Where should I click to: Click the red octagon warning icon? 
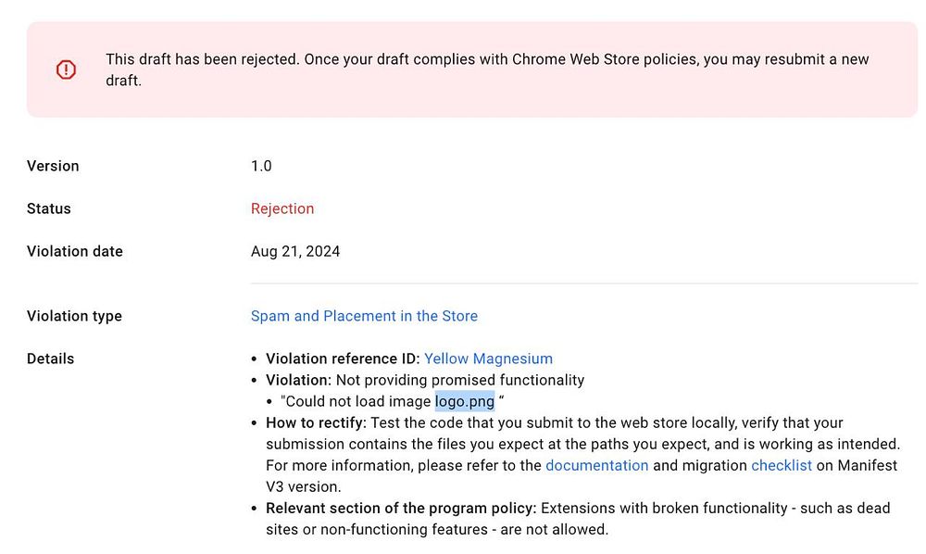66,69
